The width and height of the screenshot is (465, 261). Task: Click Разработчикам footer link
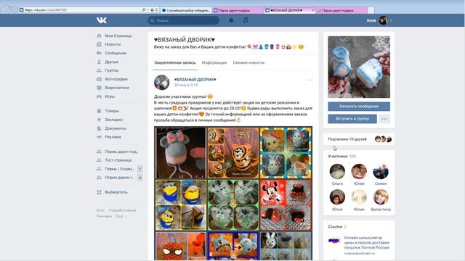click(122, 210)
